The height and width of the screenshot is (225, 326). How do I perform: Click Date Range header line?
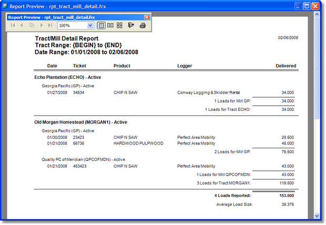click(86, 52)
